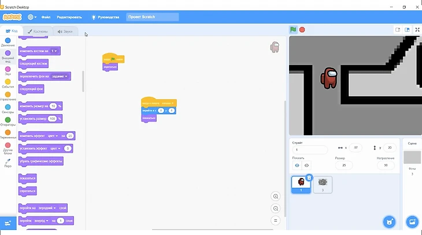422x235 pixels.
Task: Click the workspace horizontal scrollbar
Action: 212,230
